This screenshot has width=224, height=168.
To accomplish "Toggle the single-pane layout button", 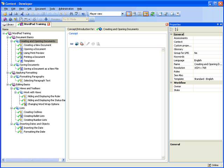I will pyautogui.click(x=129, y=14).
